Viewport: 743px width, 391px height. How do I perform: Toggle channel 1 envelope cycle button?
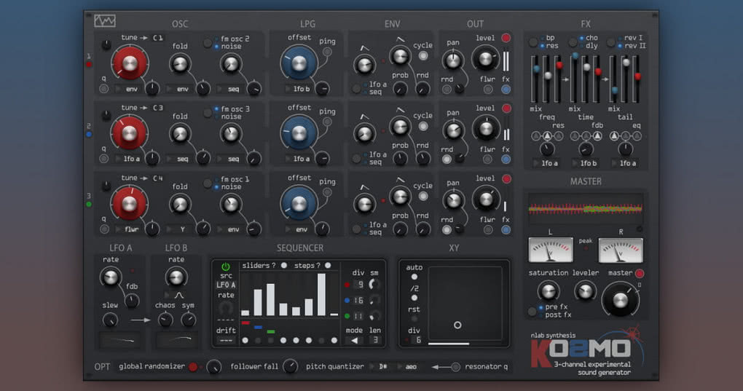click(x=422, y=55)
